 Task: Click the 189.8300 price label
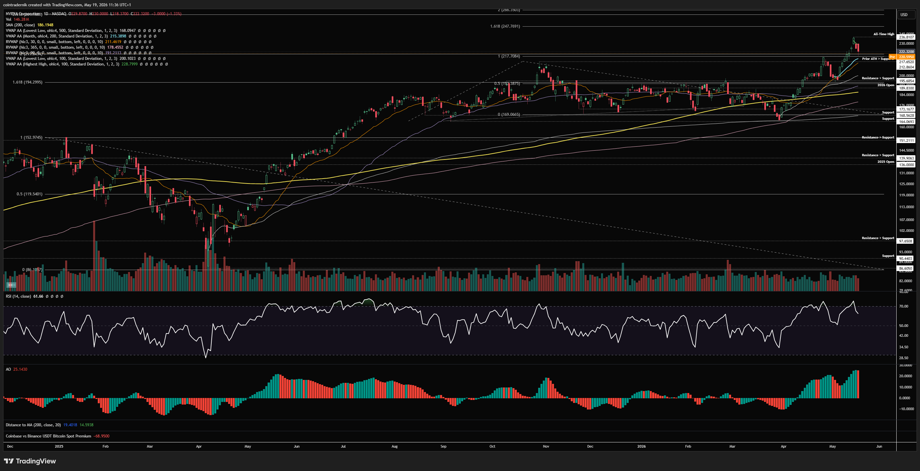point(907,88)
